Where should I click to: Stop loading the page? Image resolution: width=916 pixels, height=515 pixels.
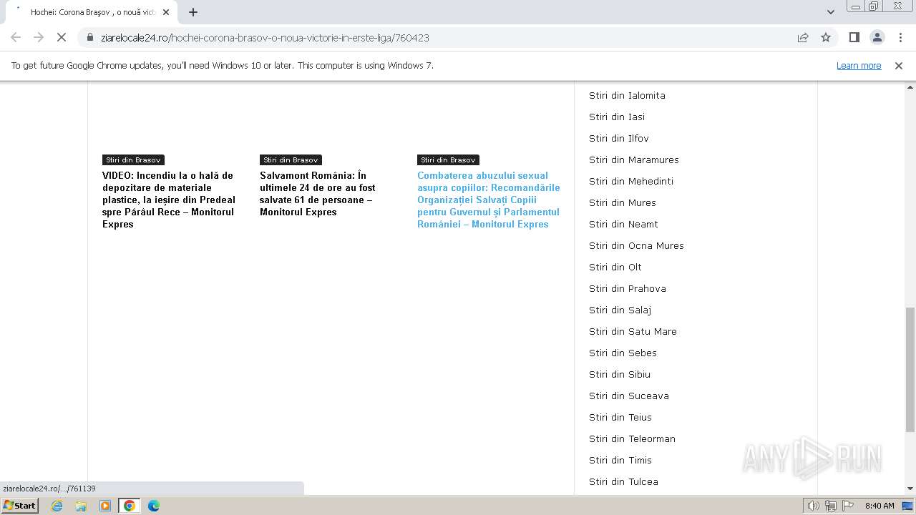tap(62, 37)
